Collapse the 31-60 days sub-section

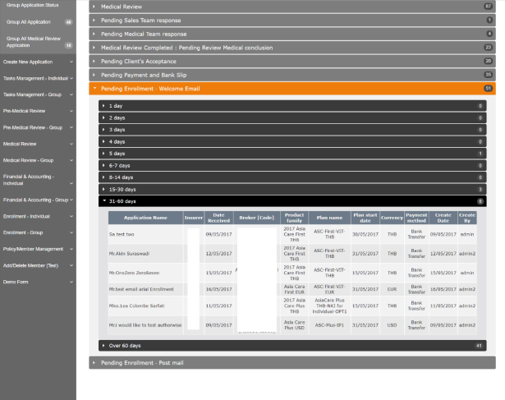tap(292, 201)
